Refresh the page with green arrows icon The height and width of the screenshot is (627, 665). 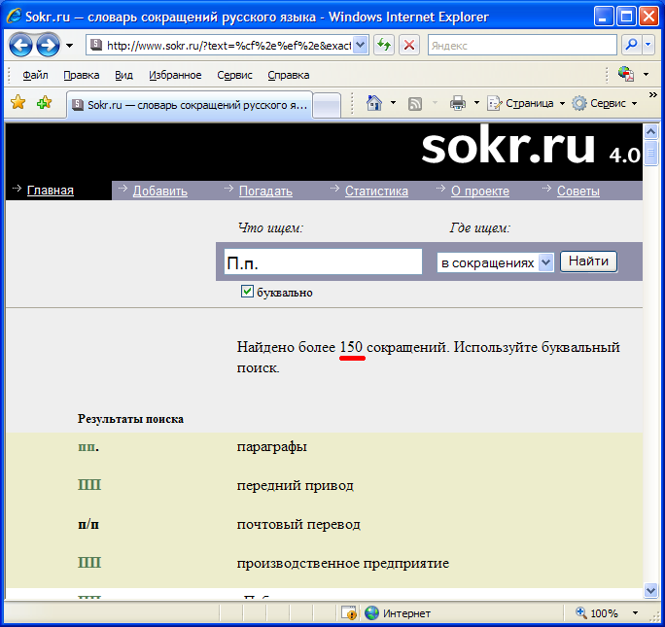pos(384,45)
